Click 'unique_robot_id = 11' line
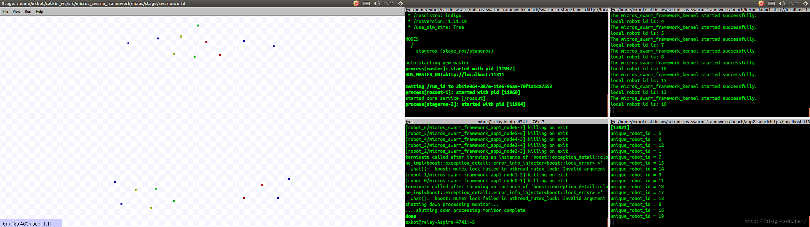Image resolution: width=810 pixels, height=227 pixels. (x=637, y=181)
